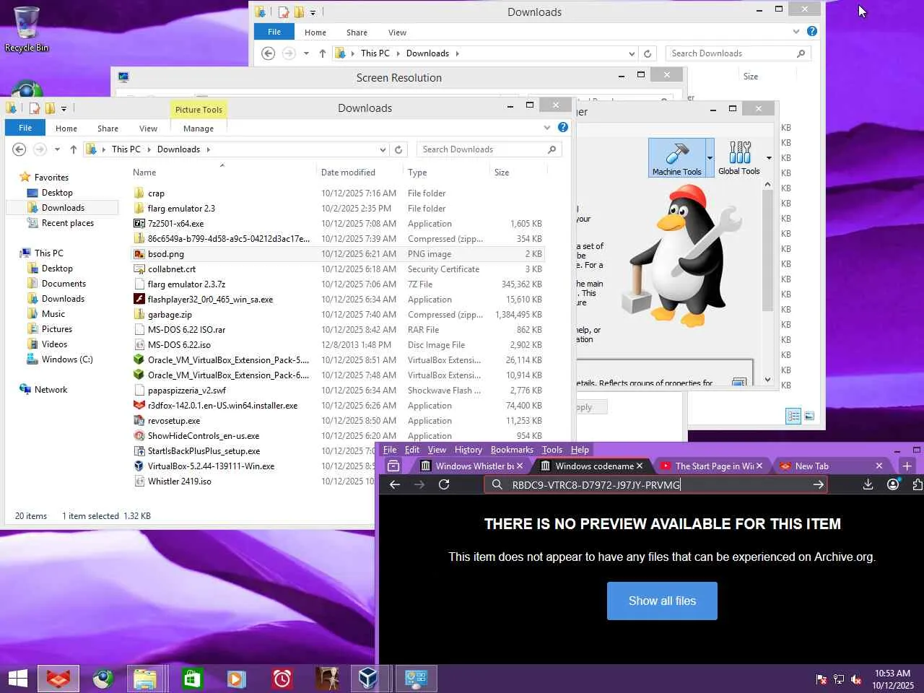The height and width of the screenshot is (693, 924).
Task: Expand the Machine Tools dropdown arrow
Action: coord(710,158)
